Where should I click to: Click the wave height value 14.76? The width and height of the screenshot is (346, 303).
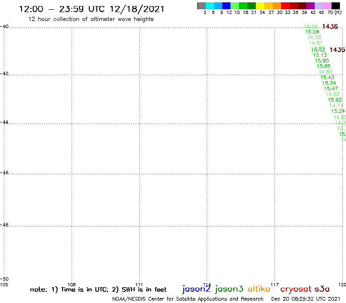(x=336, y=106)
